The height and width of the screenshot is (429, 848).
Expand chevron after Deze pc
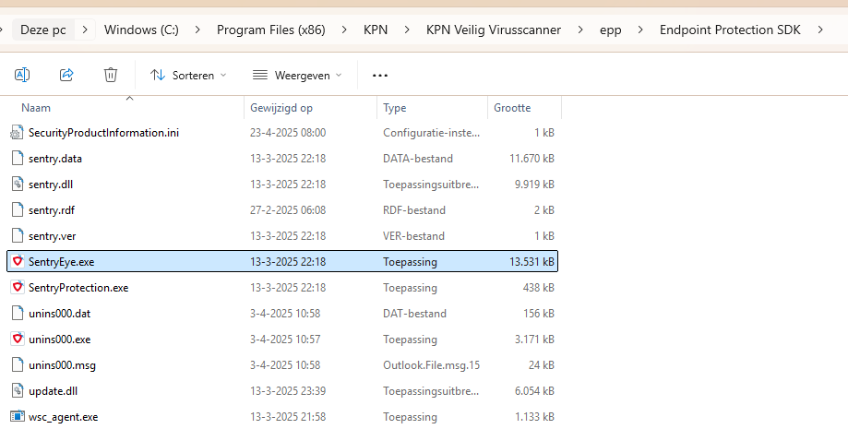pos(85,30)
